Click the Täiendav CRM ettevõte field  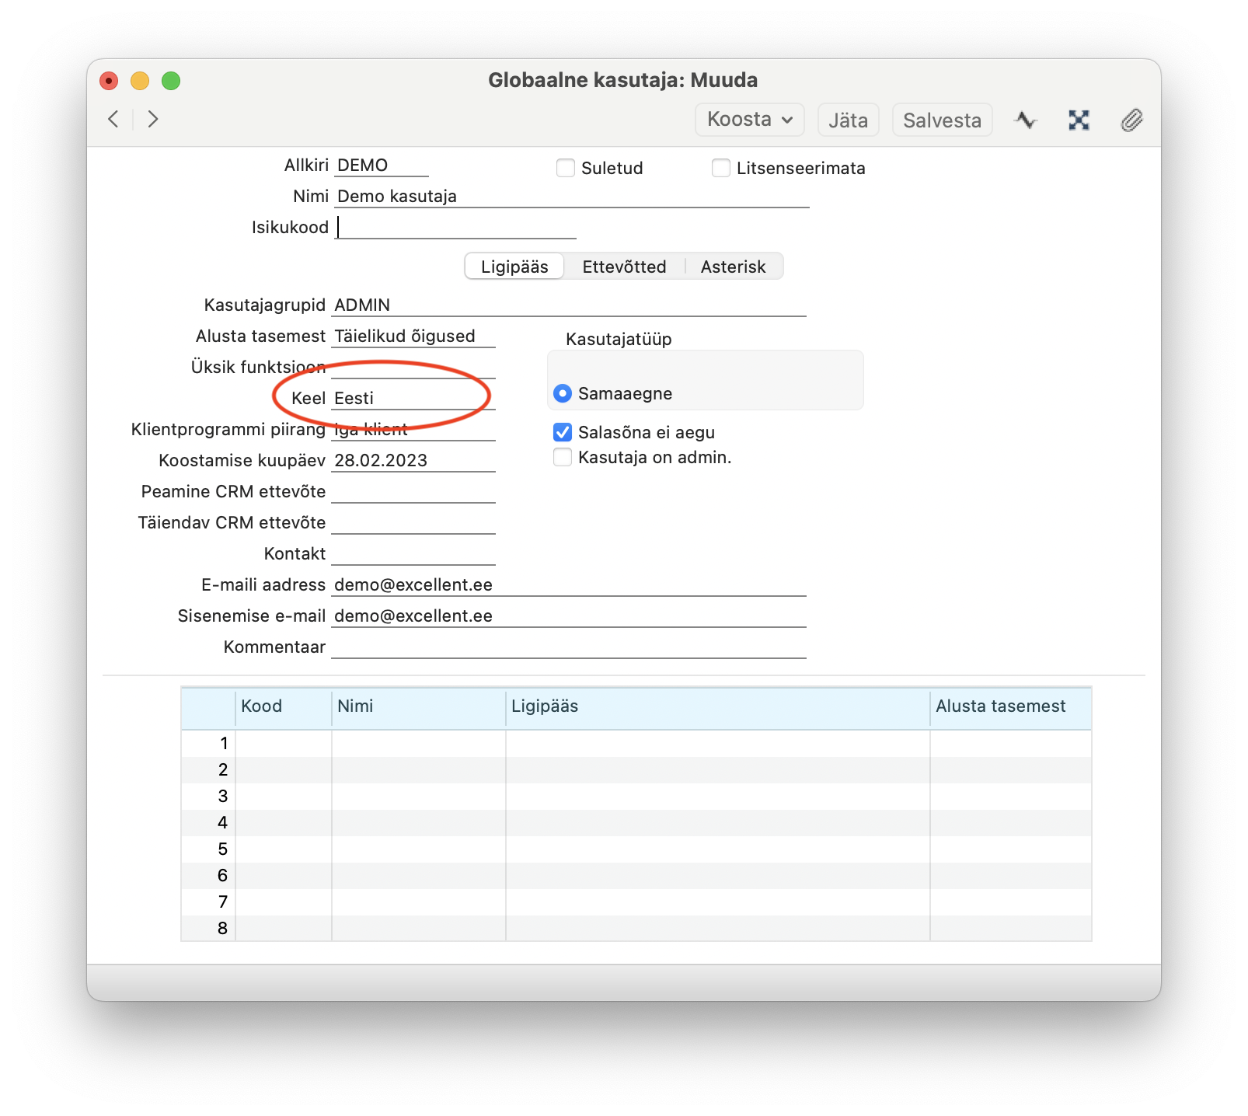[413, 523]
